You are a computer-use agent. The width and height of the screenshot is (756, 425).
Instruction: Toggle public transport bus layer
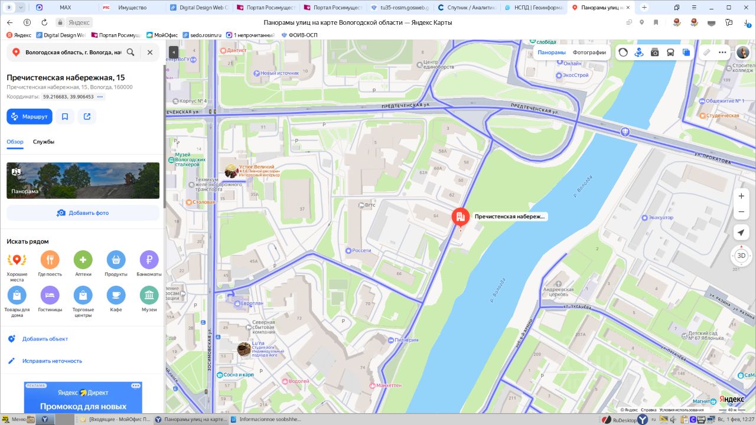point(670,53)
